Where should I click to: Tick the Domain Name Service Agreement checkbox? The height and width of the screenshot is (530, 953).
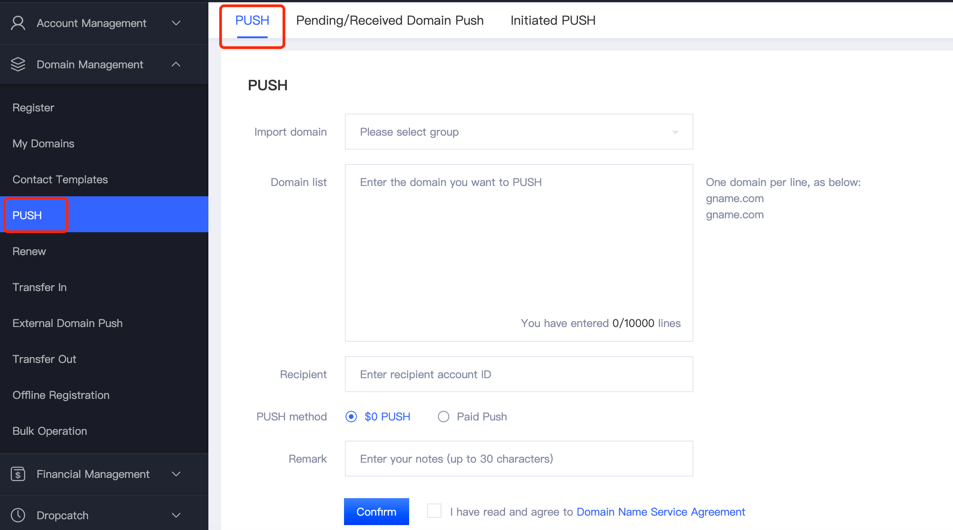[x=434, y=511]
